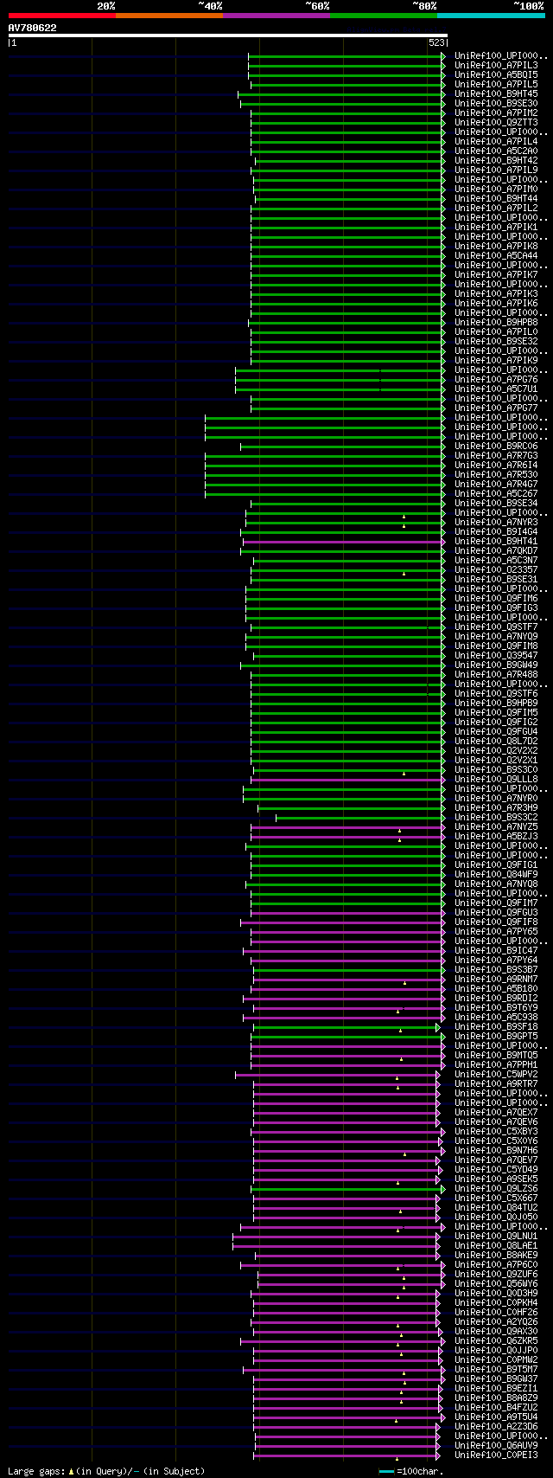
Task: Click the cyan ~100% legend segment
Action: point(491,16)
